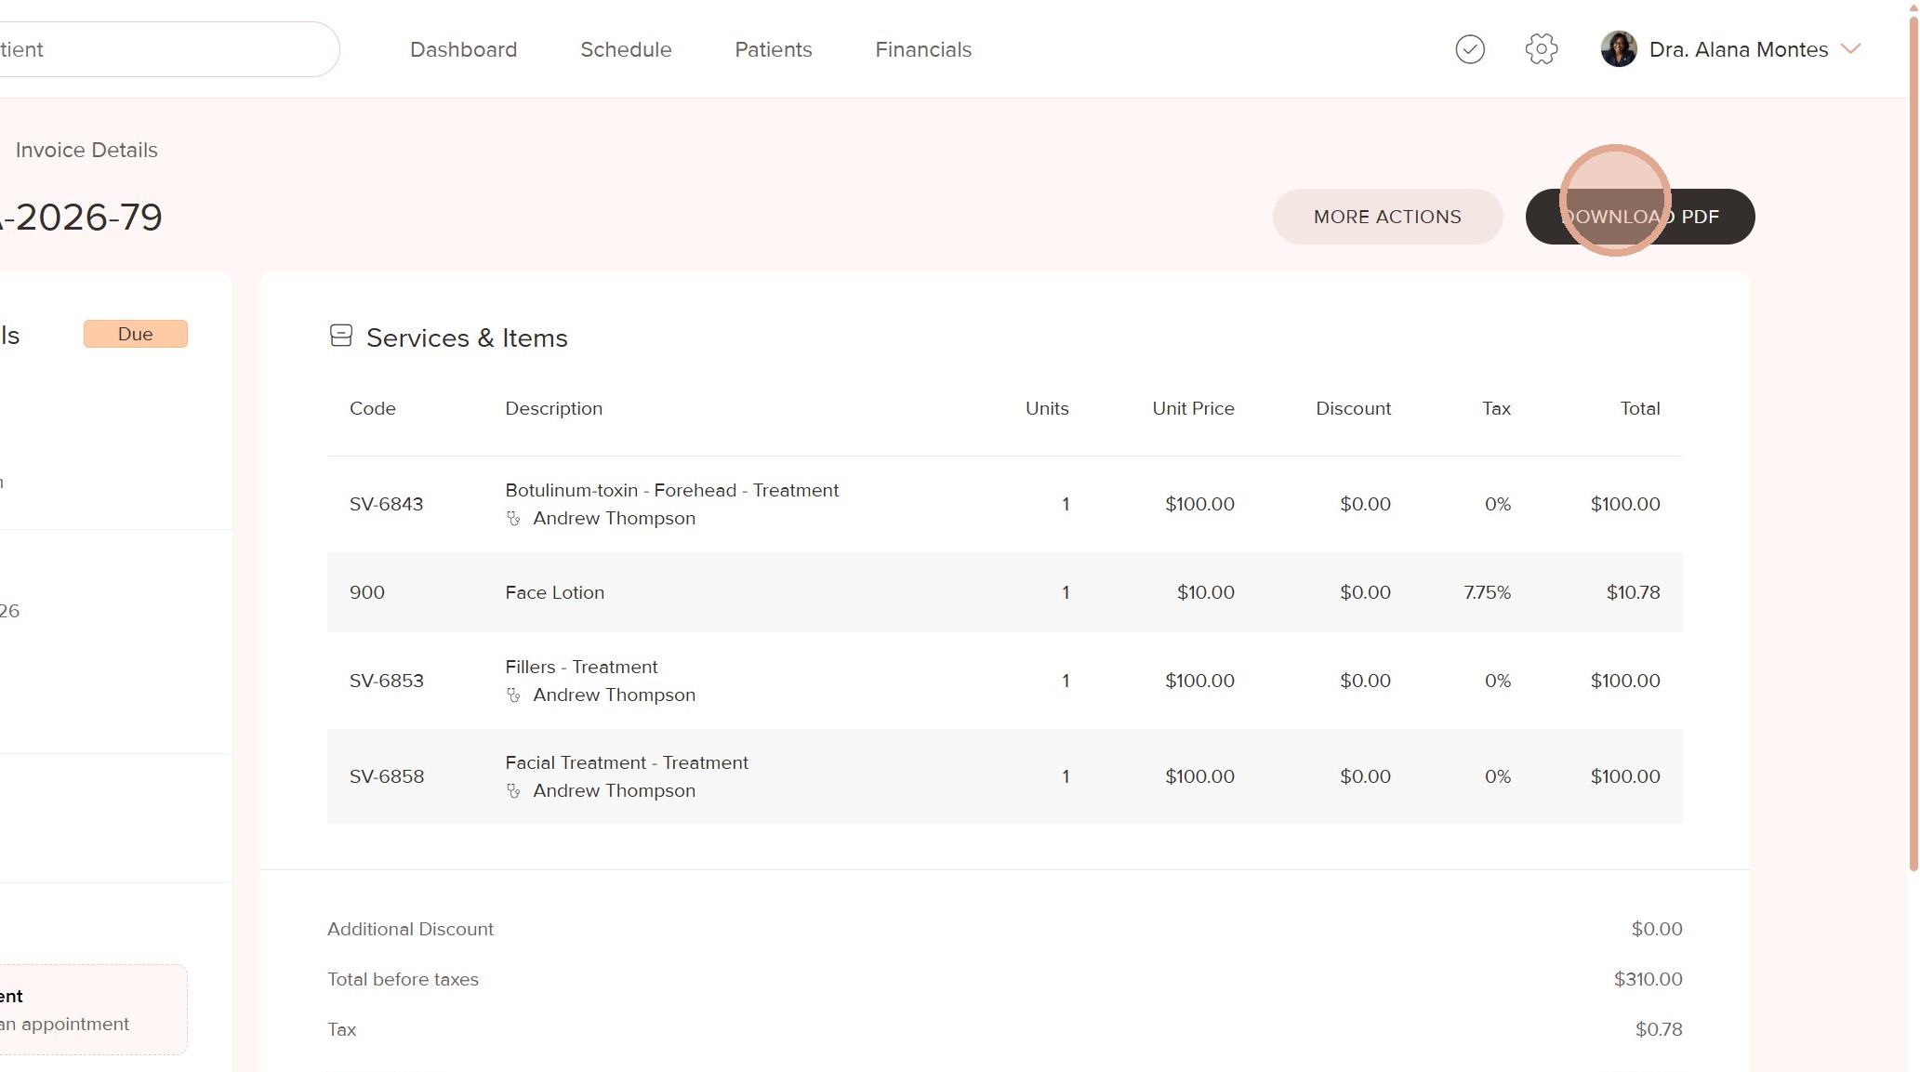Image resolution: width=1920 pixels, height=1072 pixels.
Task: Click Andrew Thompson under Fillers treatment
Action: (x=614, y=695)
